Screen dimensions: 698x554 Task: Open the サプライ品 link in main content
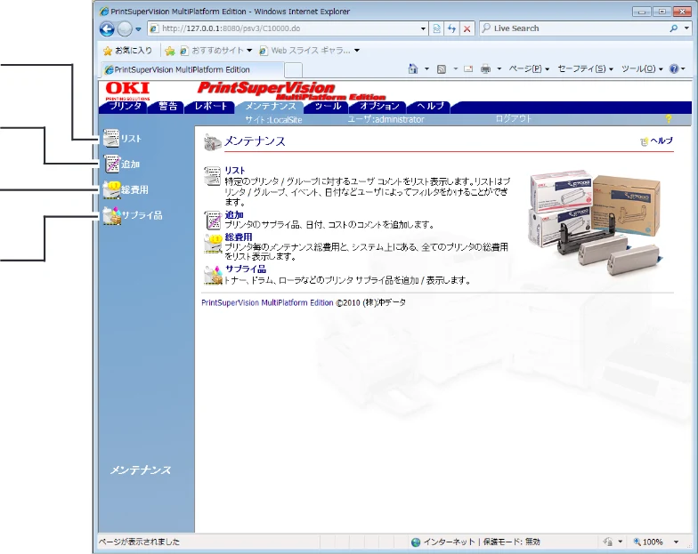(x=246, y=269)
